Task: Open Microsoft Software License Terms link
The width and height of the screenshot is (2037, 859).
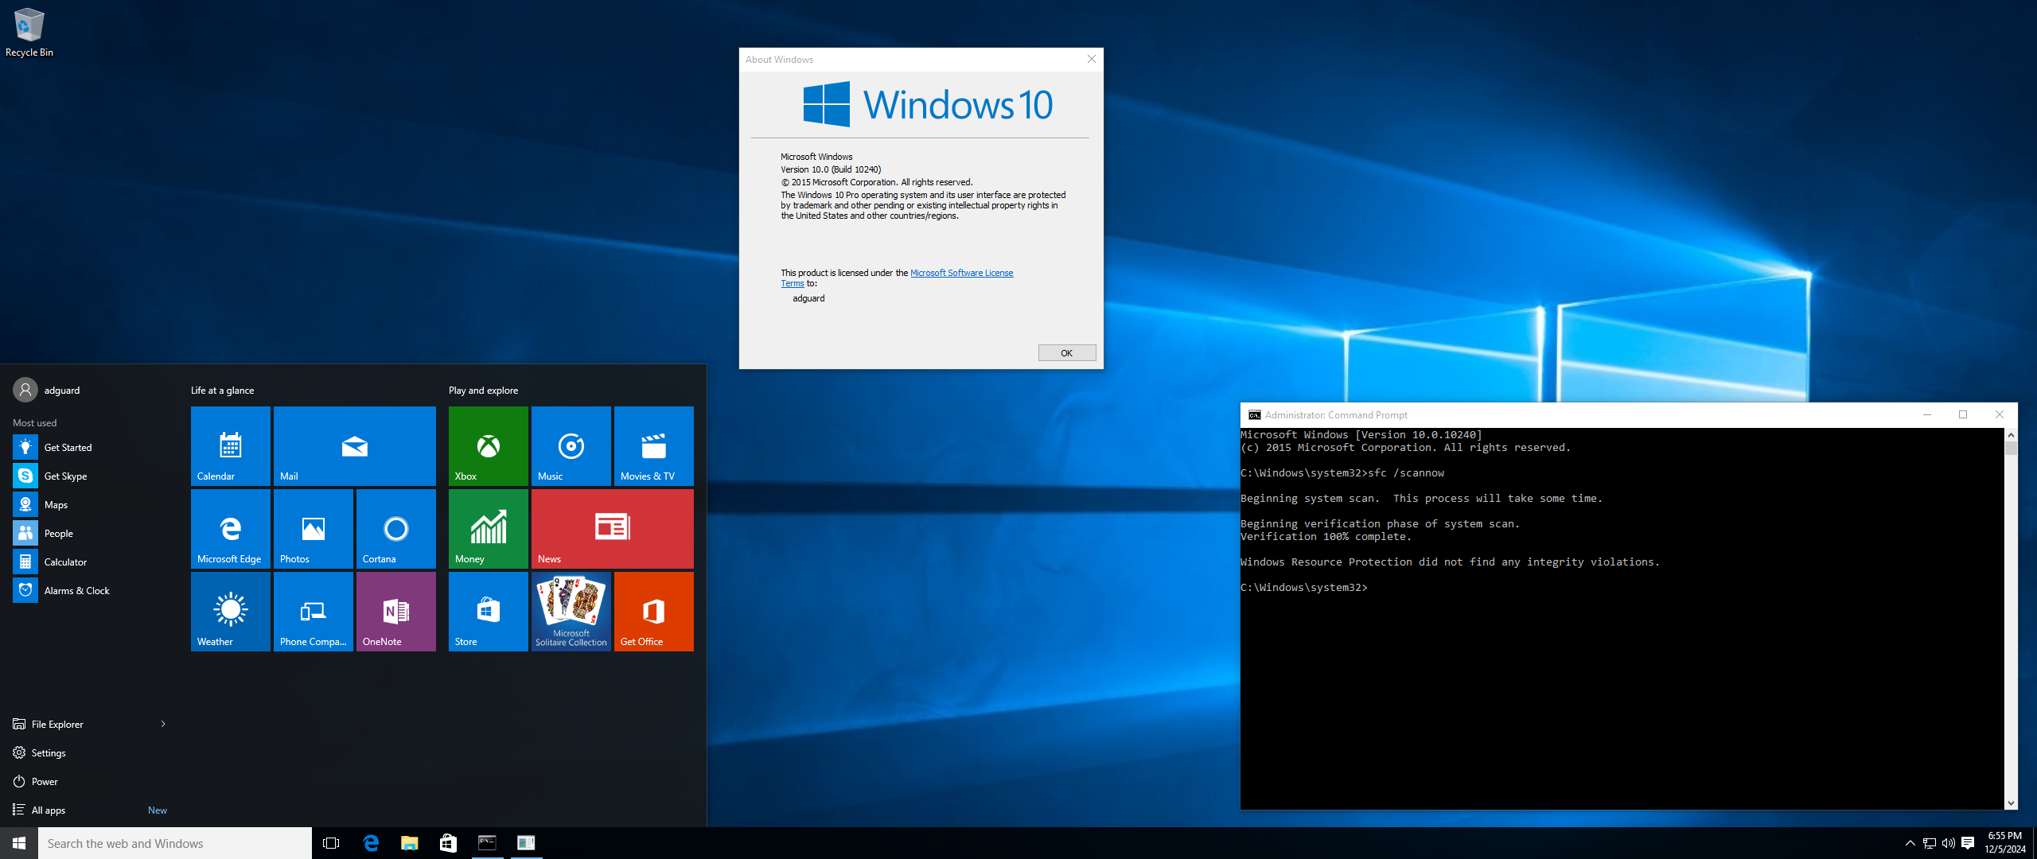Action: [961, 273]
